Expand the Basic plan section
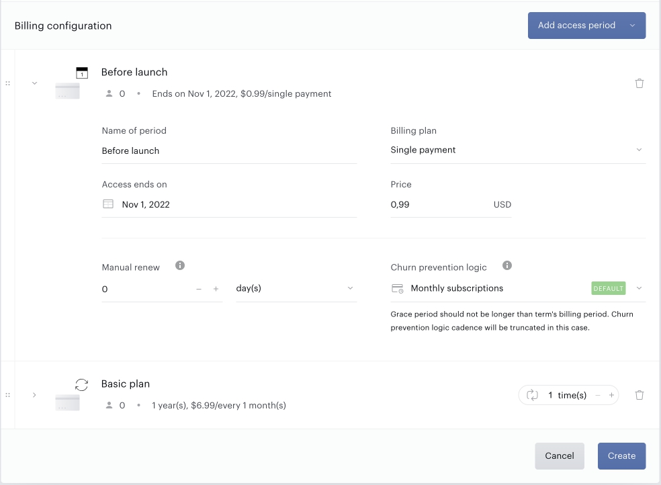661x485 pixels. click(34, 395)
